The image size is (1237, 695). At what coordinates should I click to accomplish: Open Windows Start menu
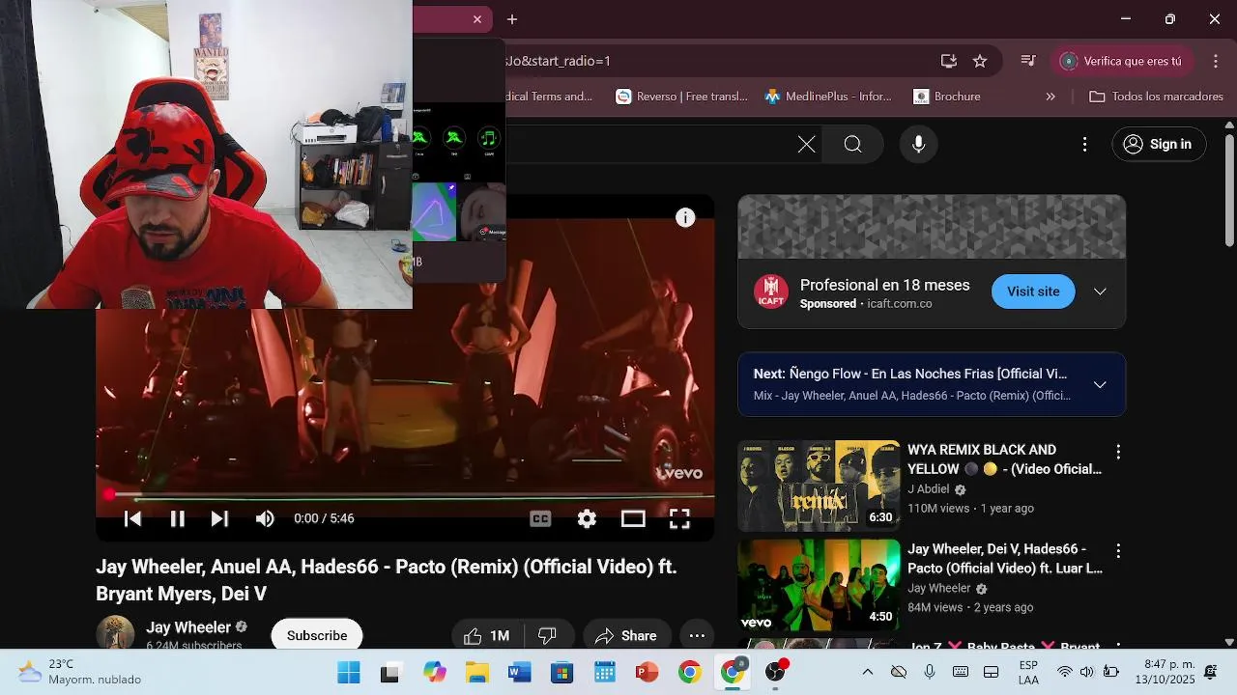tap(348, 673)
